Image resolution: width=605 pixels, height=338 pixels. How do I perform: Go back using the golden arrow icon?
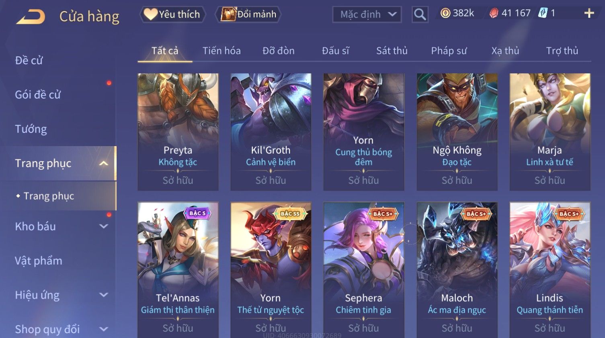click(x=31, y=17)
